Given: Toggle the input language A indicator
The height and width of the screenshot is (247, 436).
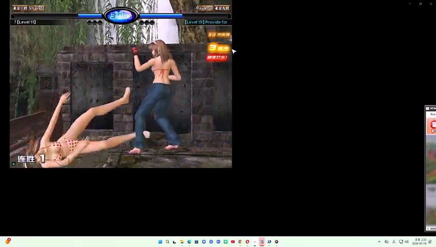Looking at the screenshot, I should tap(394, 242).
